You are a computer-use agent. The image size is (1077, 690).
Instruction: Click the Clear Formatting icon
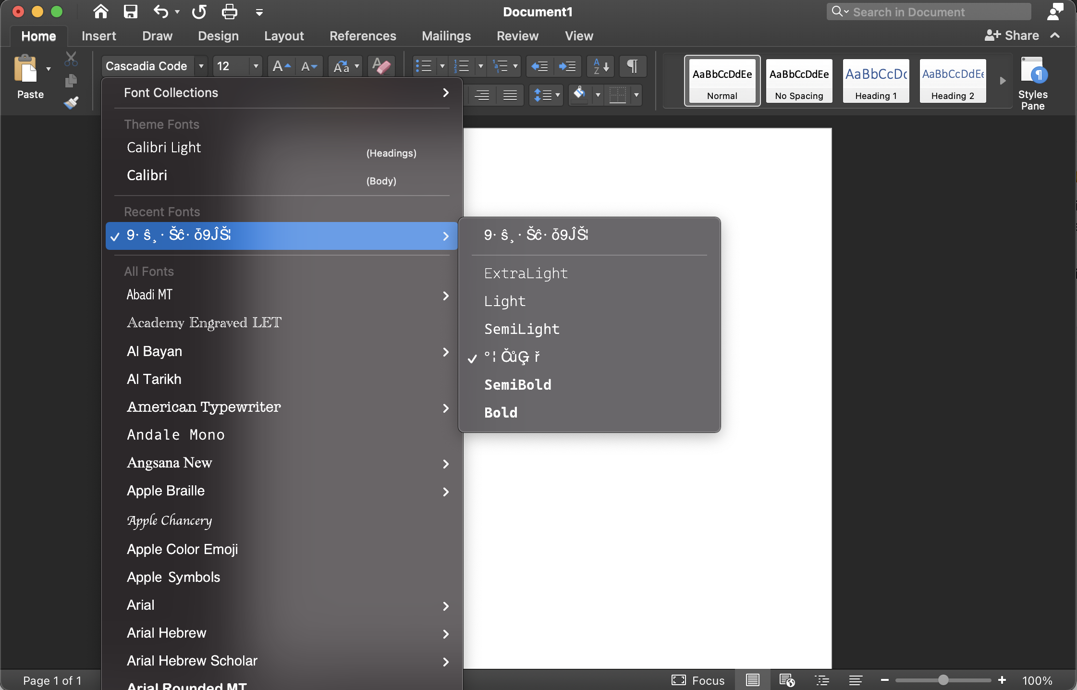click(x=380, y=66)
